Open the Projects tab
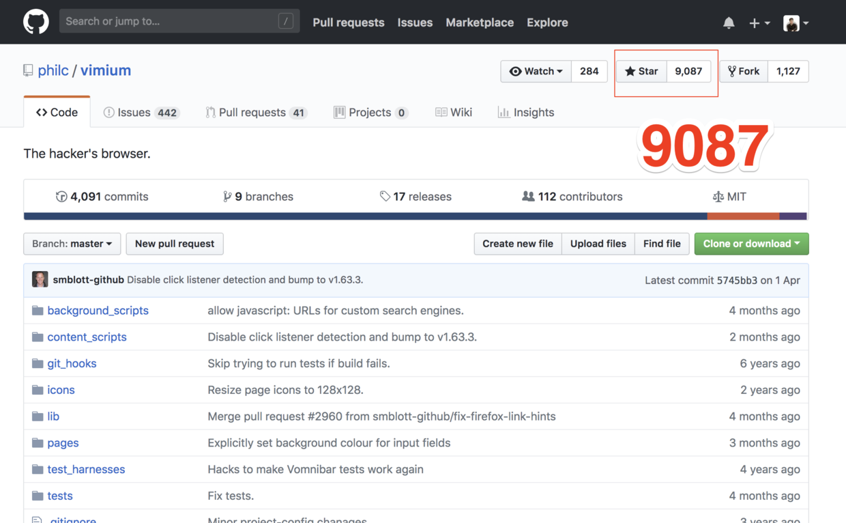Viewport: 846px width, 523px height. click(370, 113)
